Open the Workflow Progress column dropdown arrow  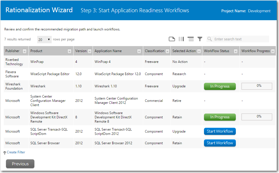(x=273, y=51)
